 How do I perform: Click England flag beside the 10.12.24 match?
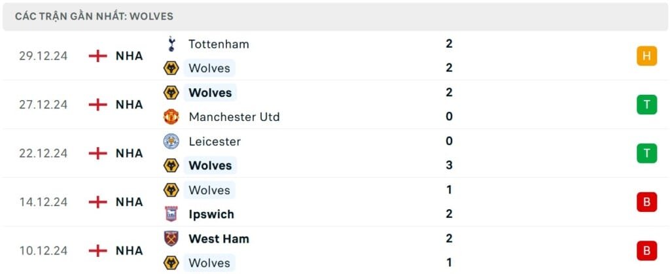(x=97, y=250)
